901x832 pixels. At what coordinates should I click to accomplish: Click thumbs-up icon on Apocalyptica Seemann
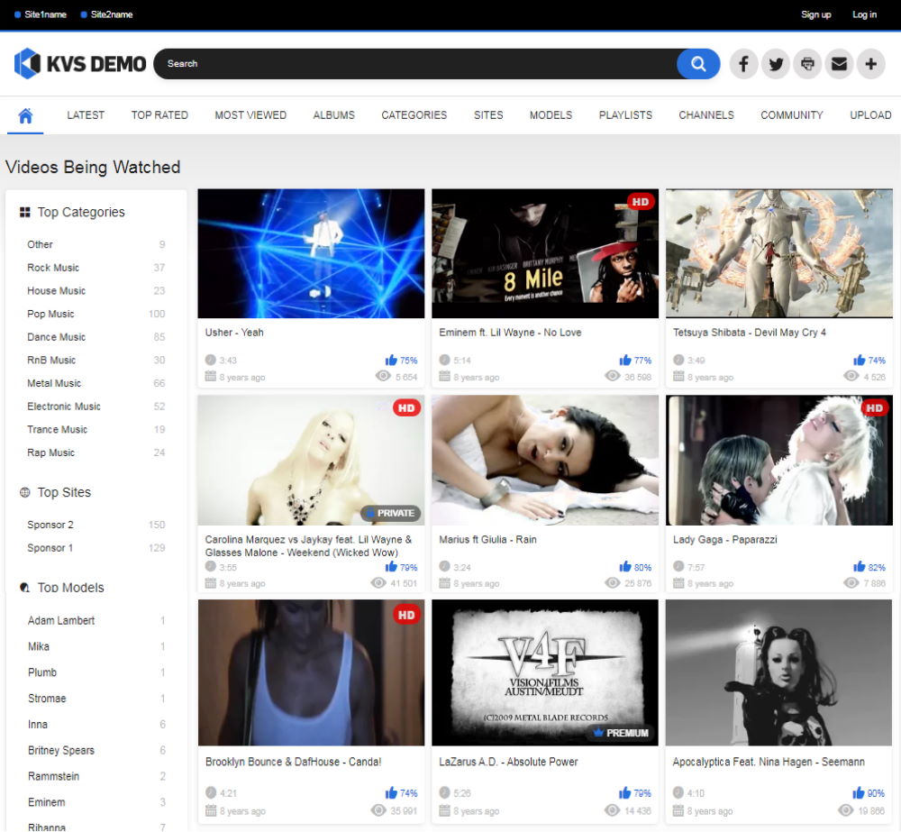click(859, 792)
